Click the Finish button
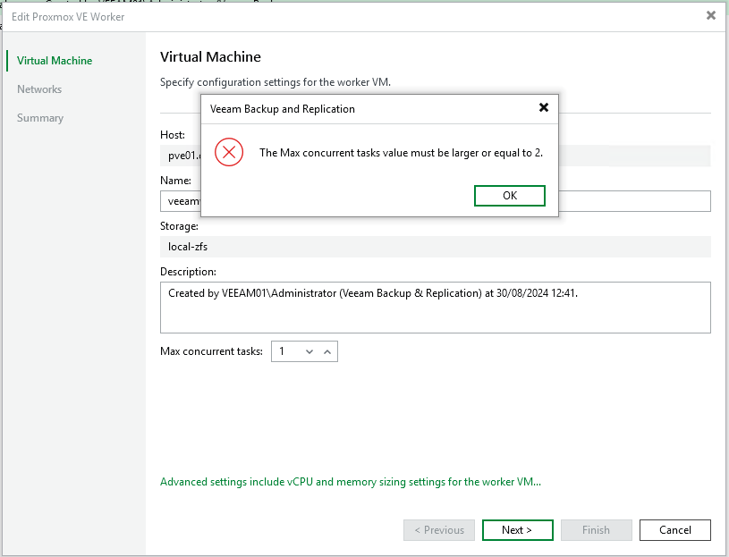This screenshot has width=729, height=557. (x=596, y=530)
